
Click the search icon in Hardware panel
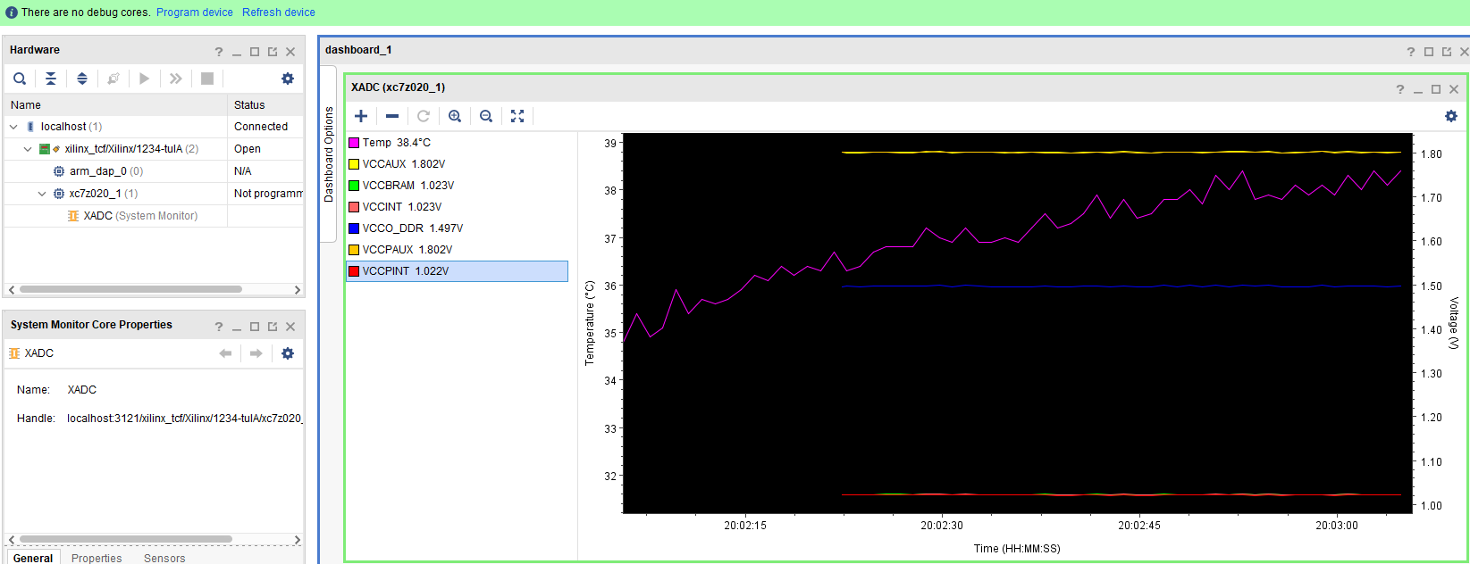[x=20, y=79]
